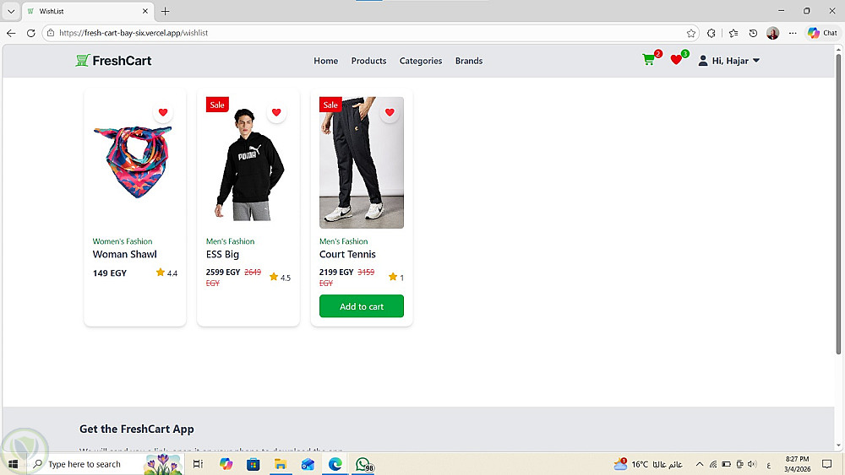Add page to favorites star icon
The image size is (845, 475).
(x=691, y=34)
